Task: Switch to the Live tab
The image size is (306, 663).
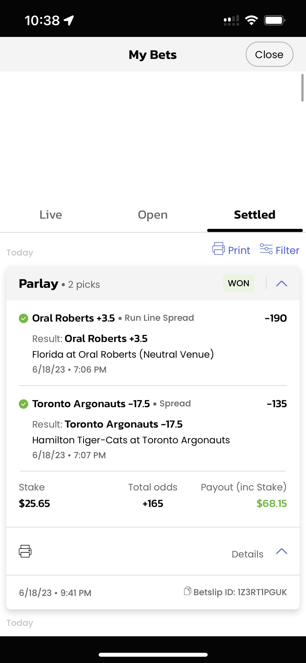Action: point(51,215)
